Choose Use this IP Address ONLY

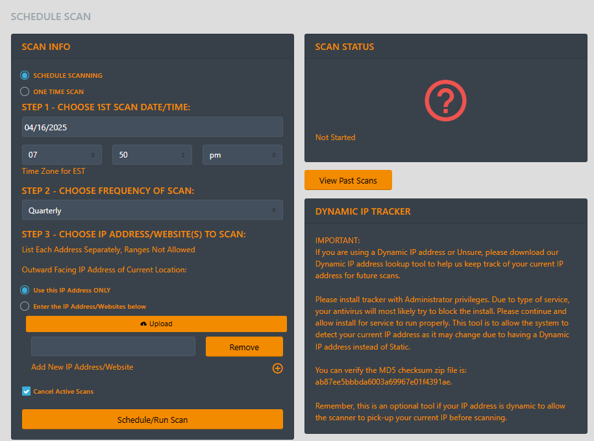point(25,290)
